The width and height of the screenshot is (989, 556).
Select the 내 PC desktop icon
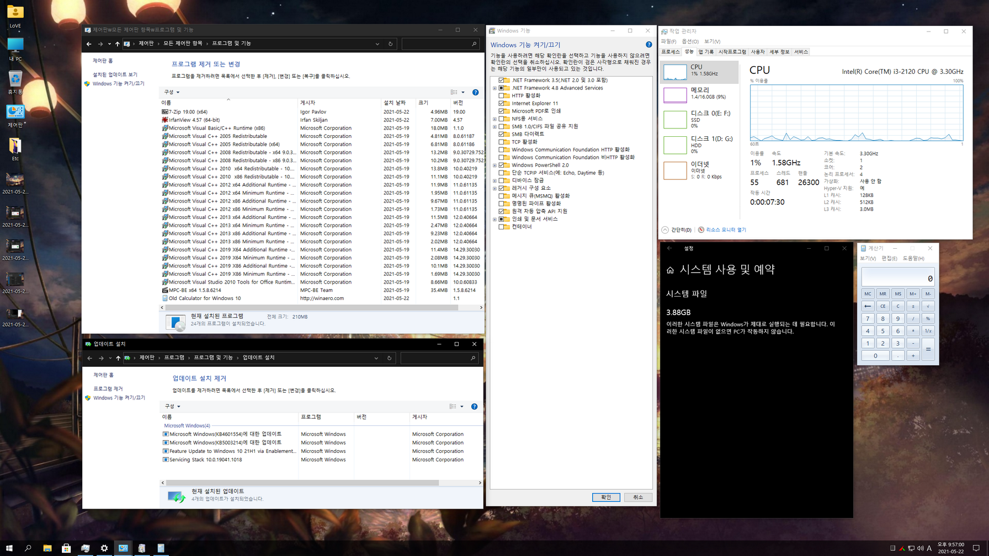coord(15,49)
